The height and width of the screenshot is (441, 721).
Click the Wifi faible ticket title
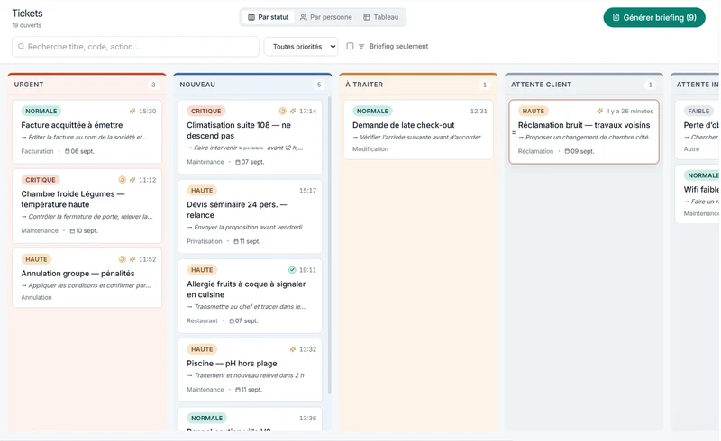(x=702, y=189)
